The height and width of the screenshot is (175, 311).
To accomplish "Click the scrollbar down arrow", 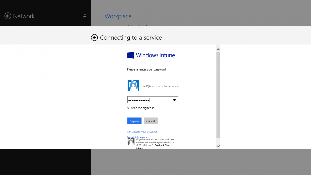I will 218,146.
